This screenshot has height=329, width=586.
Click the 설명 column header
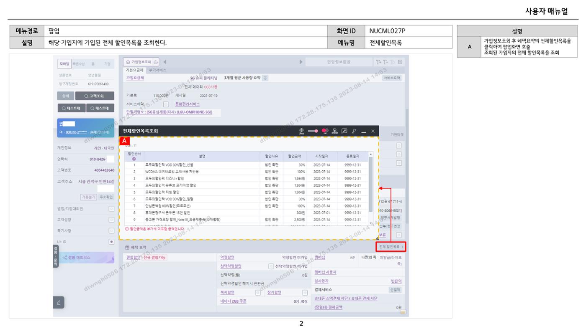tap(202, 156)
